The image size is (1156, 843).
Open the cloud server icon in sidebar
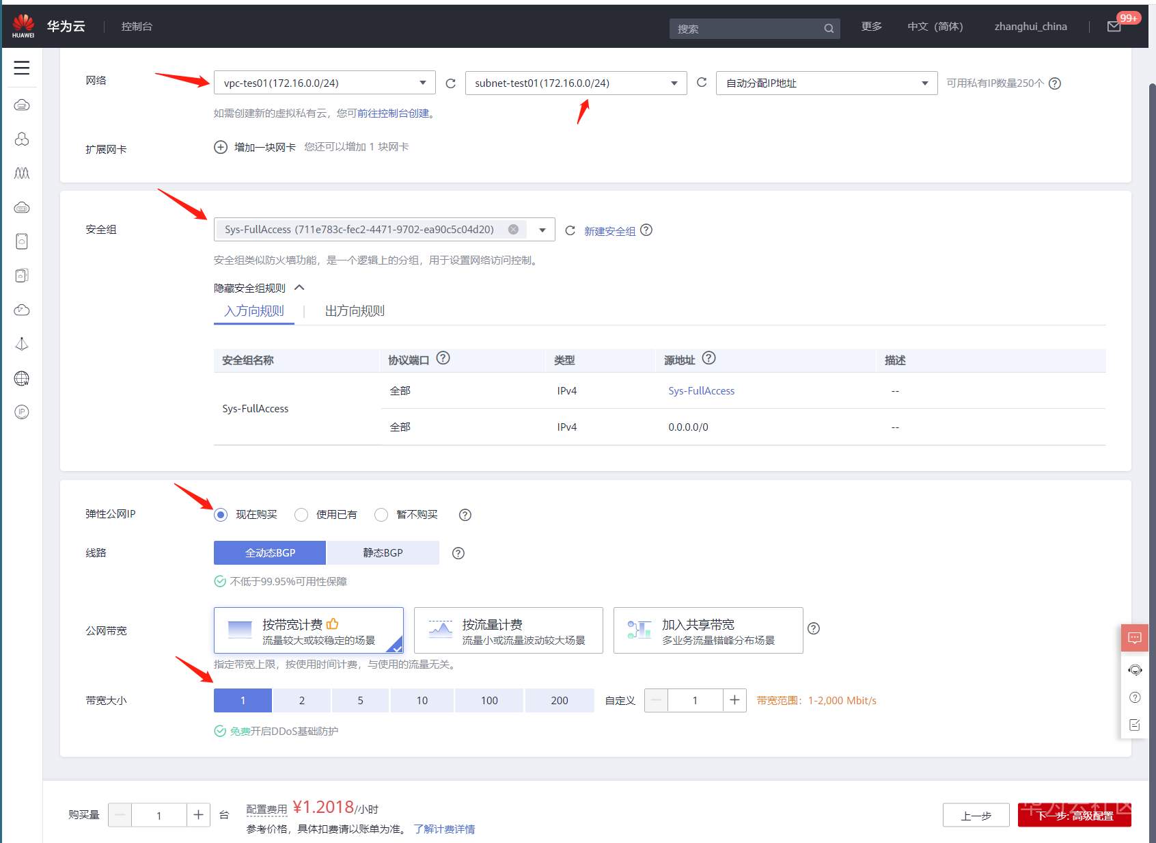point(22,105)
